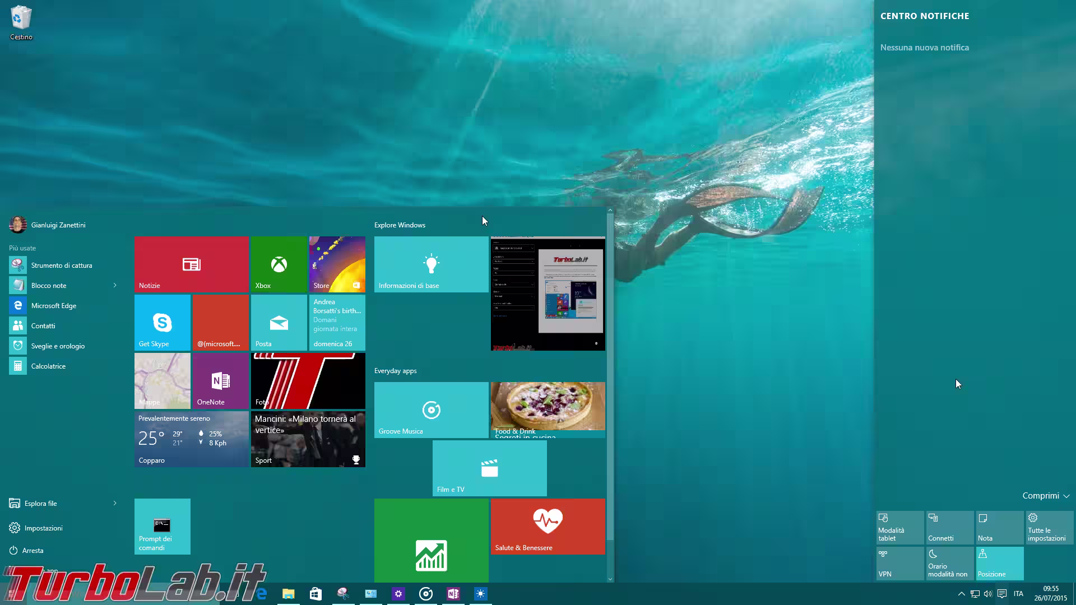This screenshot has height=605, width=1076.
Task: Click the Nota quick action
Action: click(1000, 527)
